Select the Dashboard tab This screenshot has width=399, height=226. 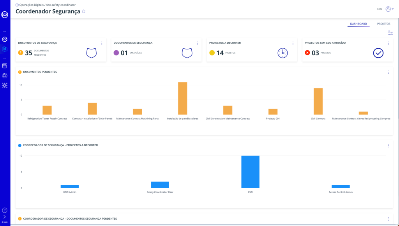[358, 24]
